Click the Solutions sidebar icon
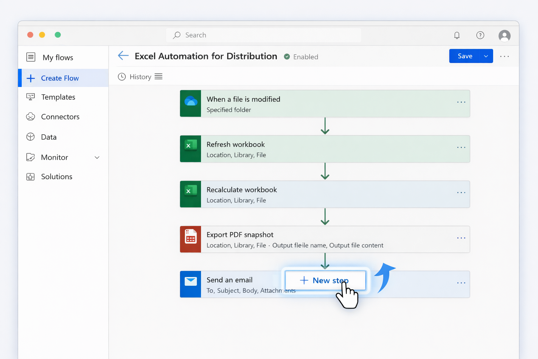Image resolution: width=538 pixels, height=359 pixels. click(x=30, y=177)
